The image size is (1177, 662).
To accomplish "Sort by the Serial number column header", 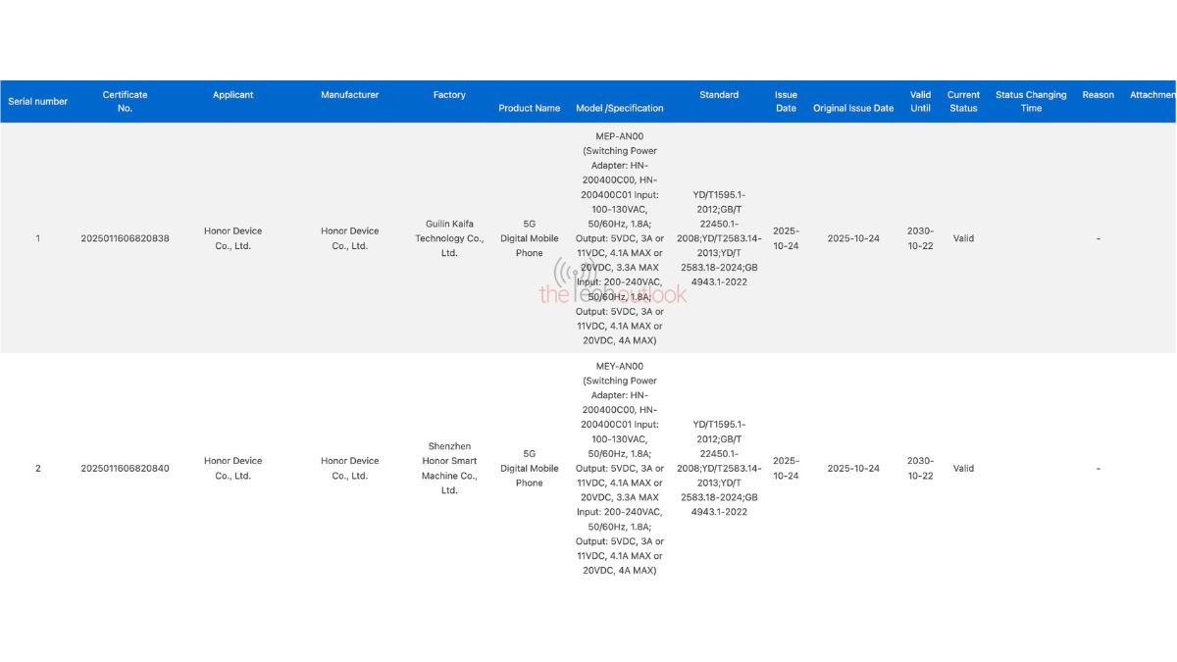I will 37,101.
